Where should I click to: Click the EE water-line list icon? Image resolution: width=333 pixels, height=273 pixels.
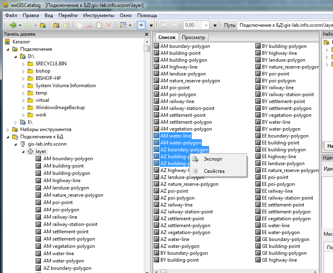point(258,225)
